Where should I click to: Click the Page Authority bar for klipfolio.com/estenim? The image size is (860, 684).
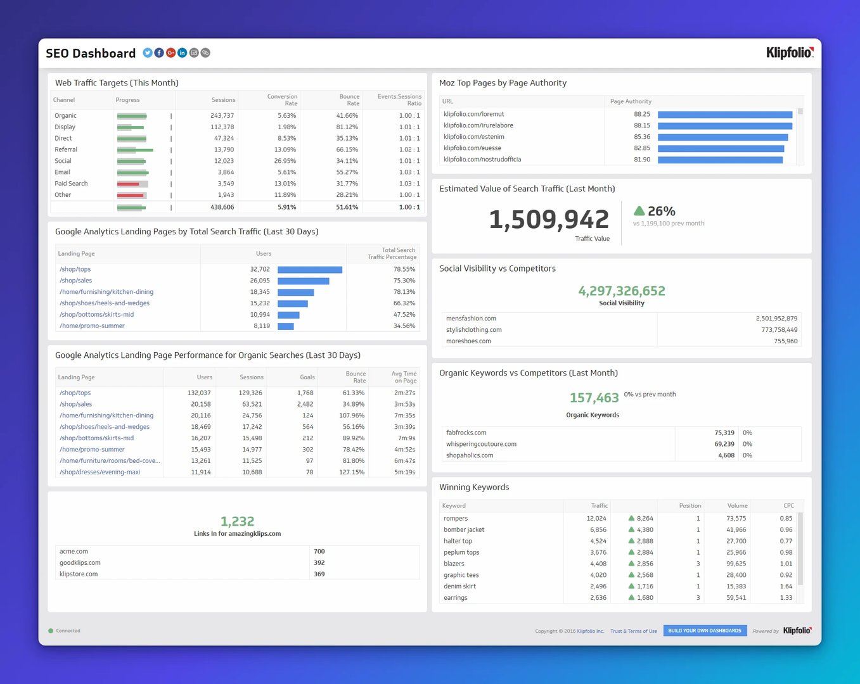pyautogui.click(x=723, y=137)
